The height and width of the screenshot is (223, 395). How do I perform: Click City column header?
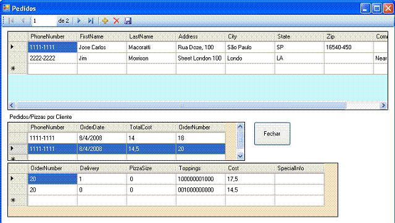coord(249,36)
